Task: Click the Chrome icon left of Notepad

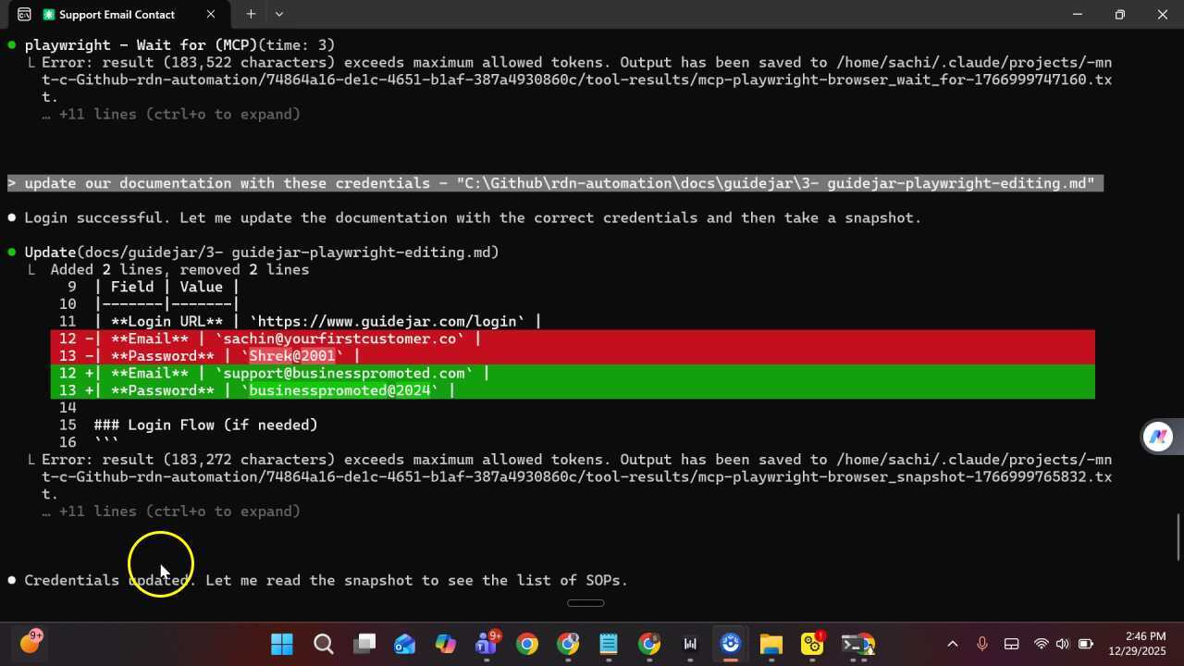Action: (x=568, y=644)
